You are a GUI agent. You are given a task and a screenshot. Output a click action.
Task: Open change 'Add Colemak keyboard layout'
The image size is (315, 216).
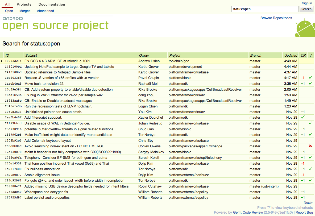tap(48, 140)
